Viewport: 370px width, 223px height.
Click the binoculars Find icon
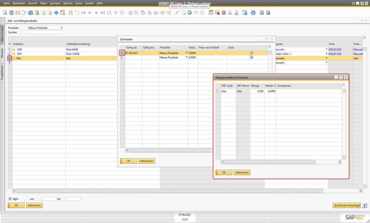[70, 13]
